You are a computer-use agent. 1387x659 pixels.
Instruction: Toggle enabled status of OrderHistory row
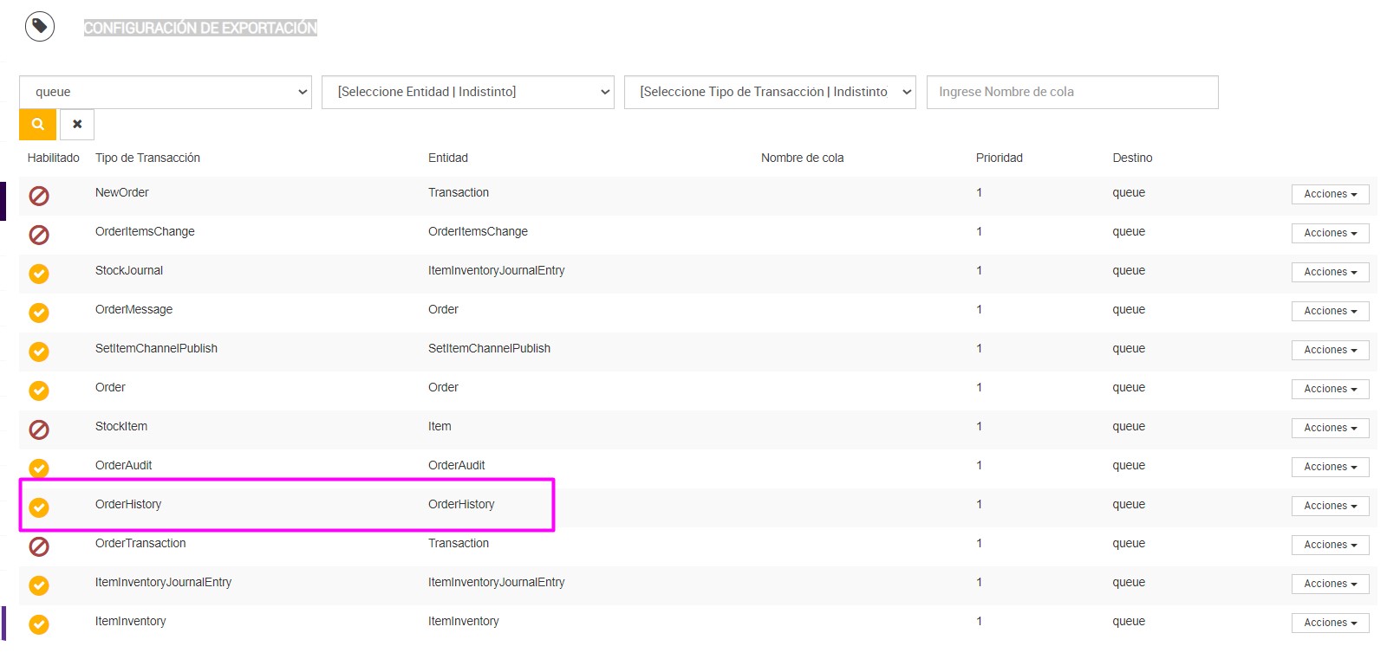pos(39,507)
